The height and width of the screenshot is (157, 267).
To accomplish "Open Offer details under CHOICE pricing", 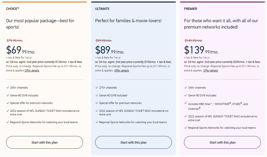I will [32, 70].
